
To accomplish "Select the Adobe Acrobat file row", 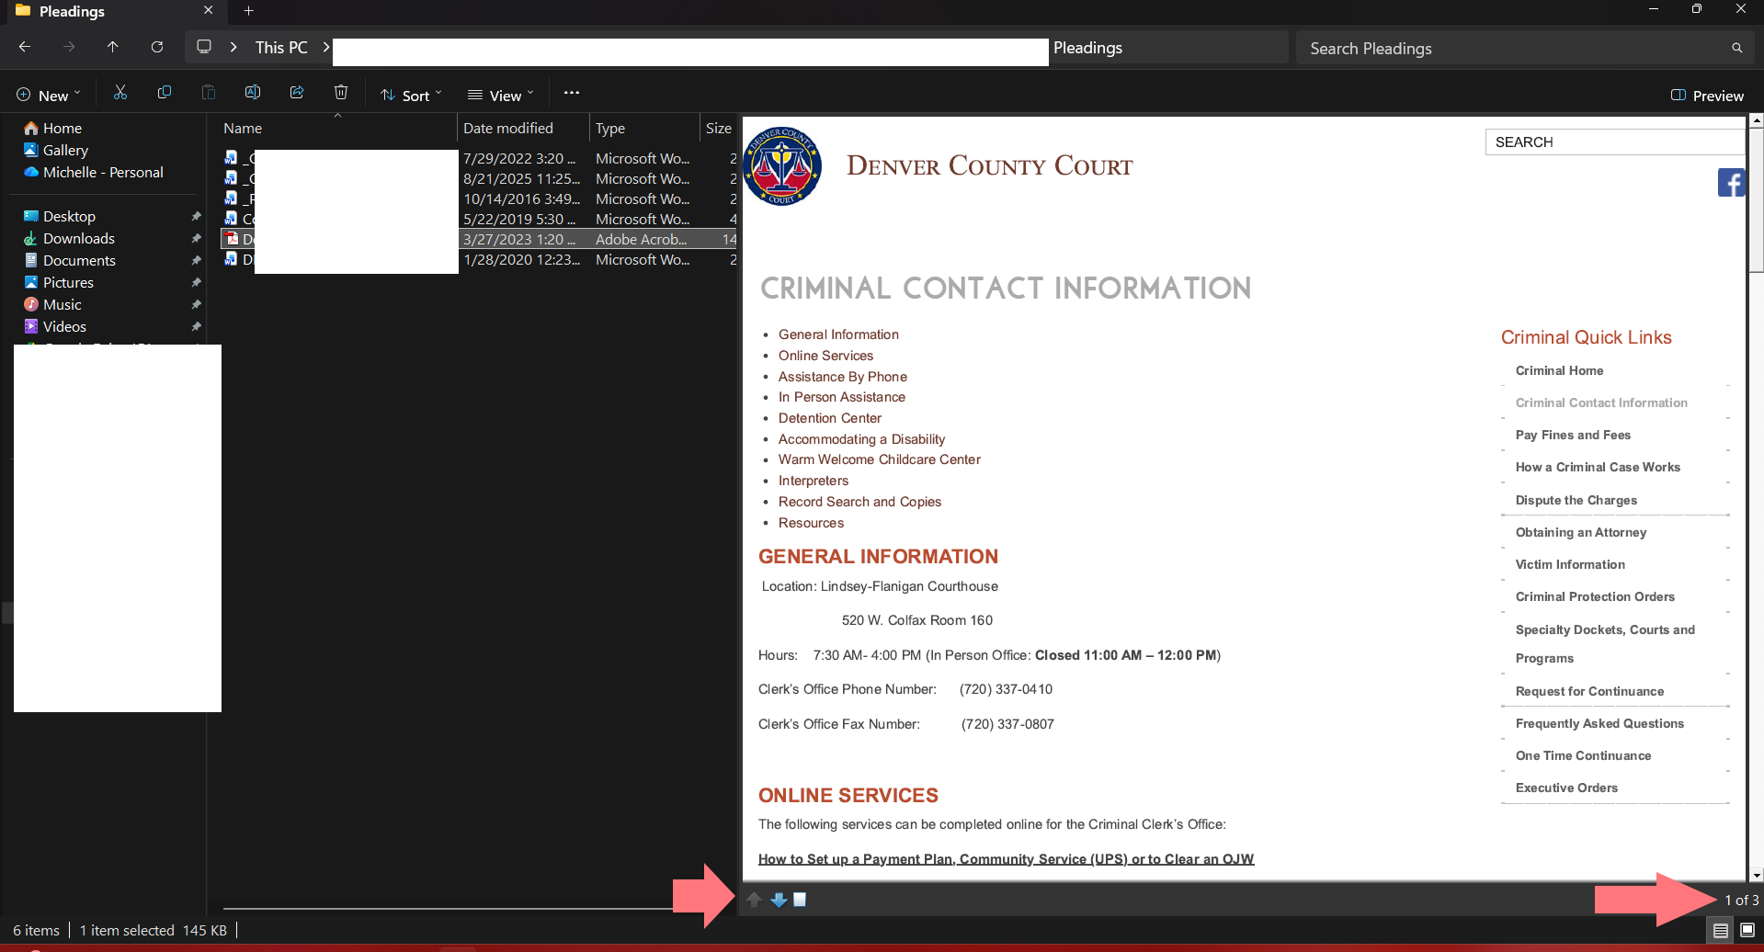I will (x=479, y=239).
